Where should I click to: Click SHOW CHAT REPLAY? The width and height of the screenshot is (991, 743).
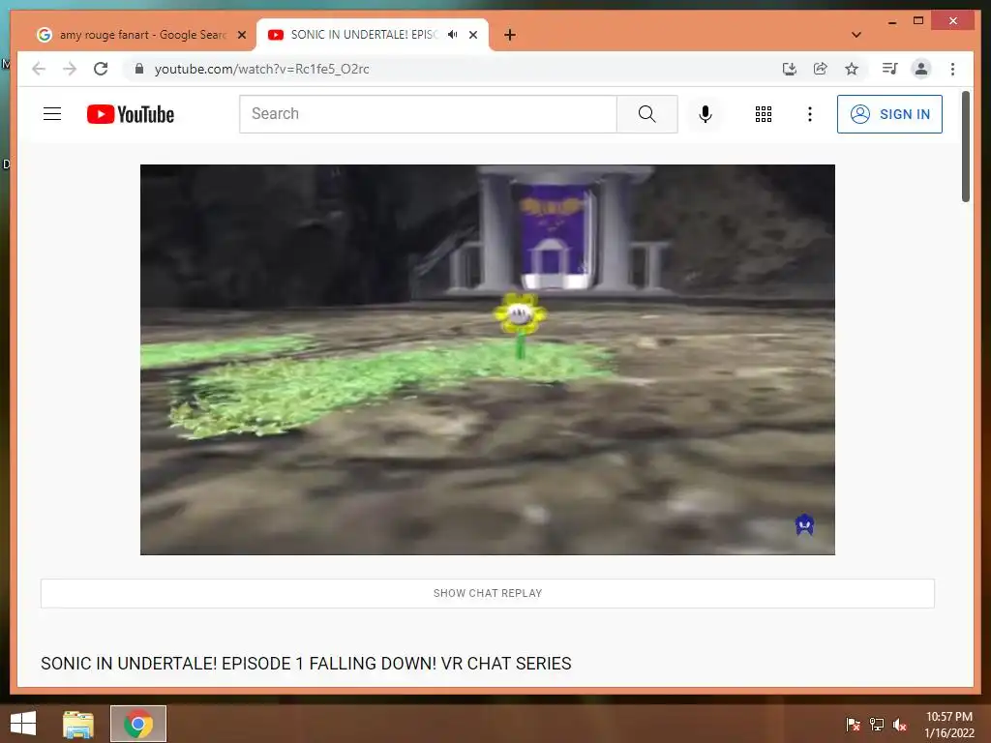pos(488,593)
